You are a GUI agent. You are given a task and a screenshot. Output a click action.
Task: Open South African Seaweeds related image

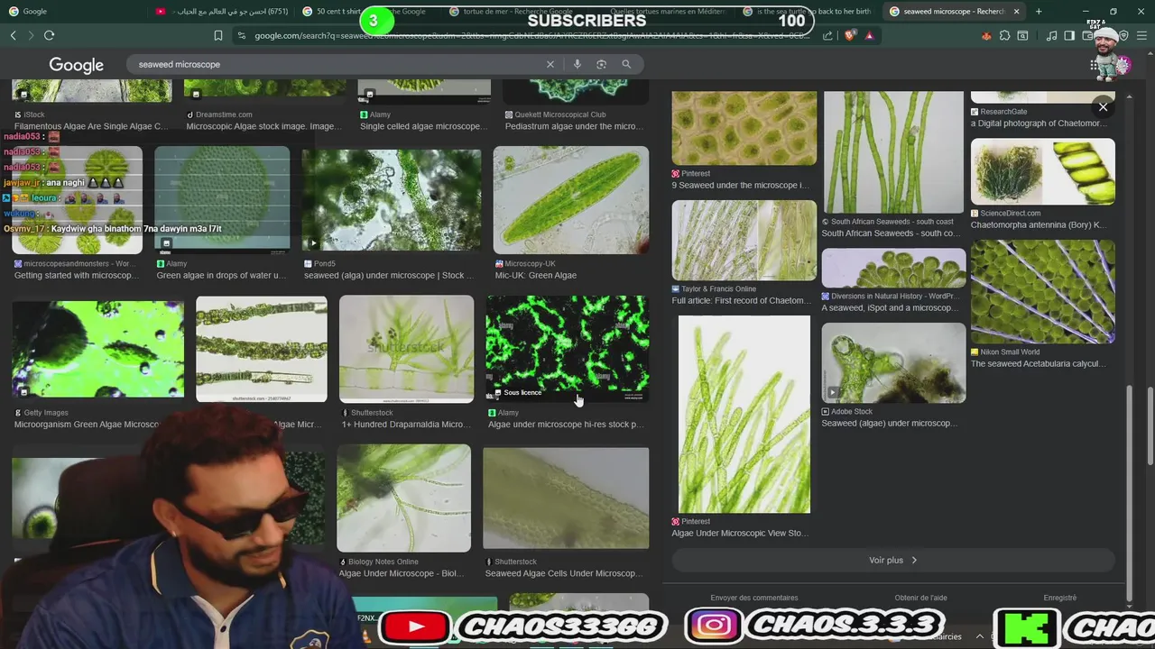coord(893,151)
